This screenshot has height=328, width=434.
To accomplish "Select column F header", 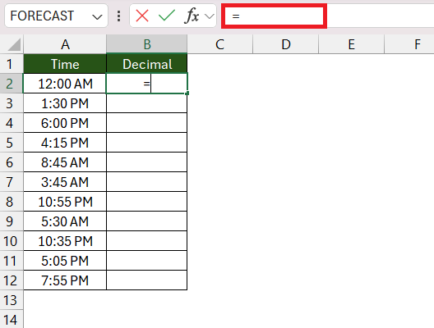I will 409,44.
